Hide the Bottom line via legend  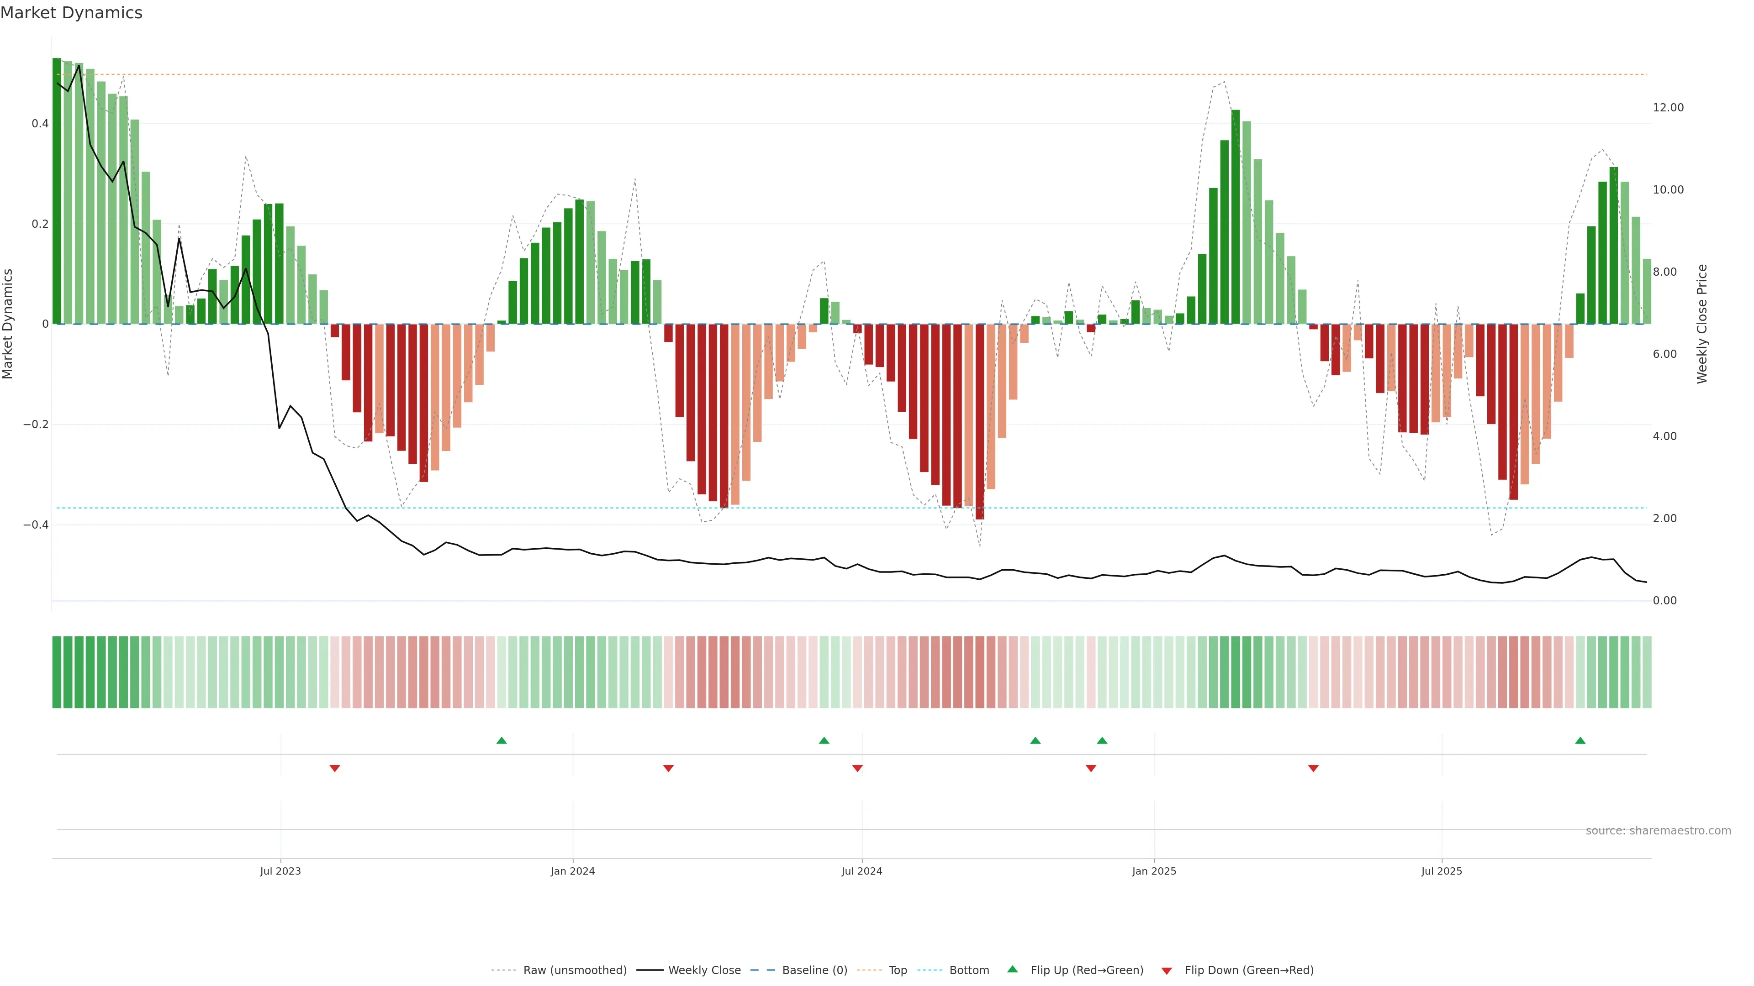pyautogui.click(x=969, y=970)
